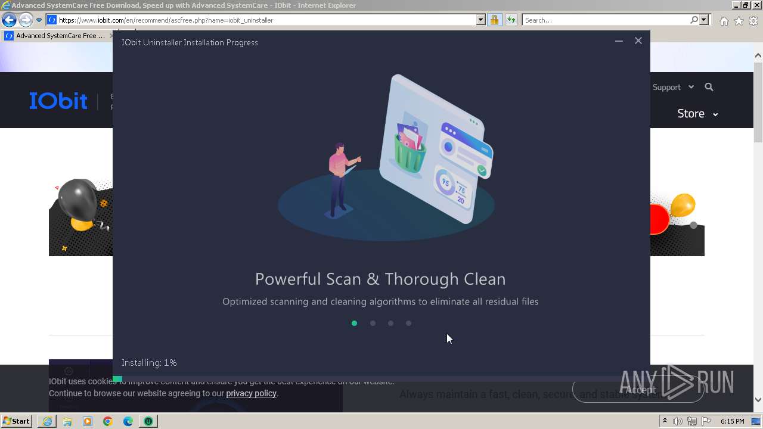Open the Windows Start menu

[17, 421]
